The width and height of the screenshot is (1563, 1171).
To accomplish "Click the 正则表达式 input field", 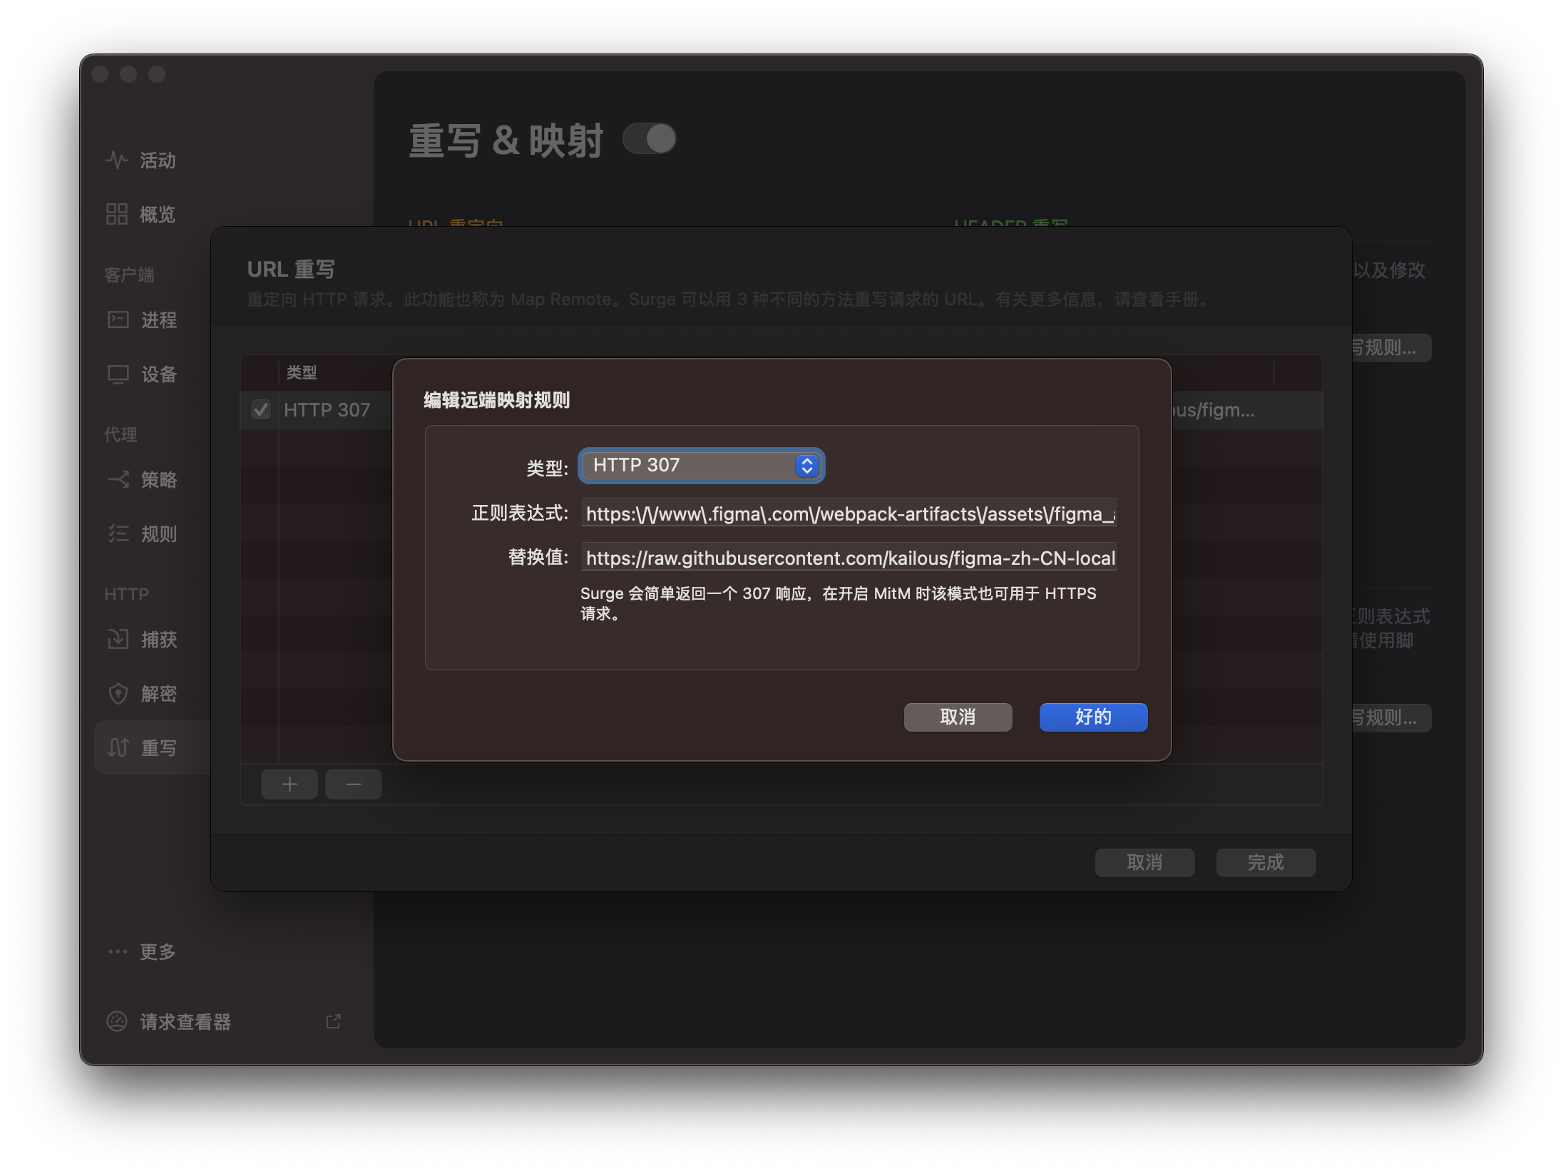I will pos(849,513).
